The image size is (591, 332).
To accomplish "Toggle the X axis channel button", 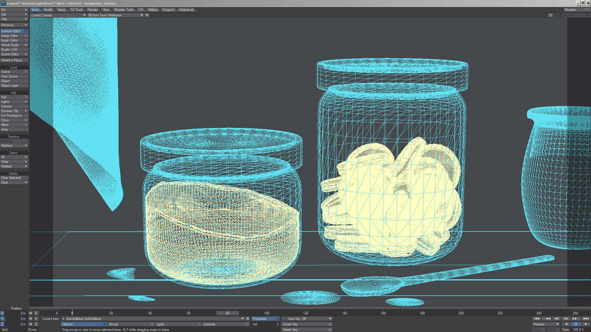I will coord(2,313).
